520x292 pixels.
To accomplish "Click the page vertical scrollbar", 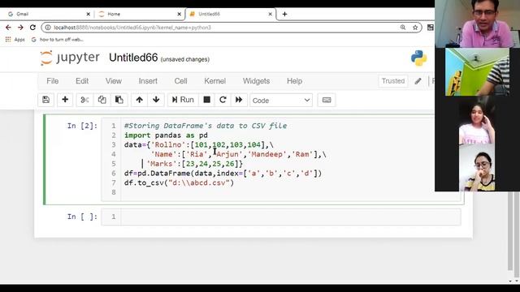I will [x=510, y=232].
